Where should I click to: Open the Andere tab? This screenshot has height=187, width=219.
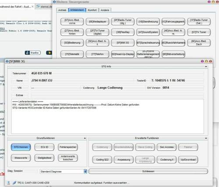pyautogui.click(x=105, y=10)
